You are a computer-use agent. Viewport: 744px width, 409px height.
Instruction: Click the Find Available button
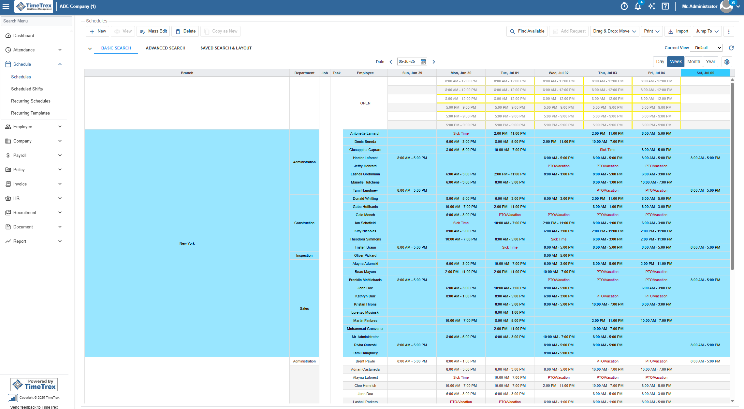click(527, 31)
